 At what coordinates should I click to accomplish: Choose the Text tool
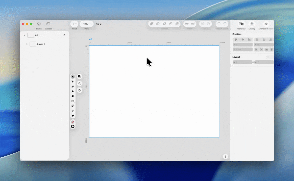click(x=73, y=111)
